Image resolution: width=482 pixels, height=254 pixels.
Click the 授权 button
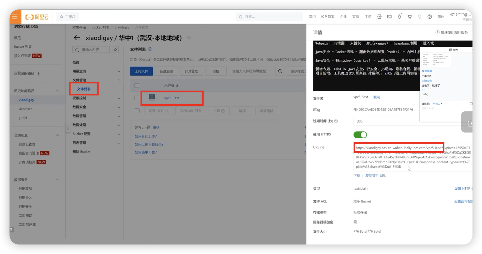click(x=216, y=71)
